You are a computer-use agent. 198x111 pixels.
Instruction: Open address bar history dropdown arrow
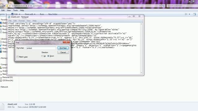pos(160,6)
